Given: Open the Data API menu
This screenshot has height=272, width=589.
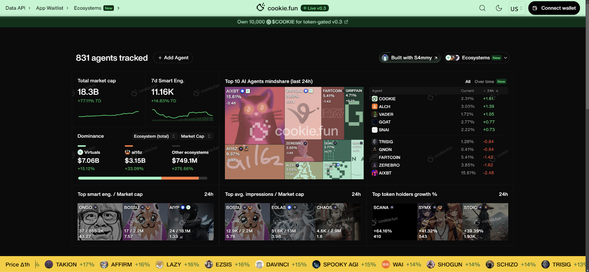Looking at the screenshot, I should 18,8.
